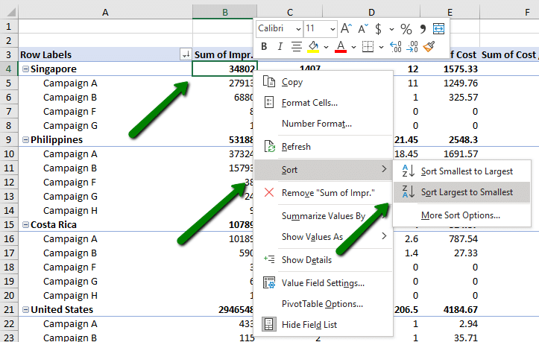Screen dimensions: 539x342
Task: Select Summarize Values By
Action: click(323, 216)
